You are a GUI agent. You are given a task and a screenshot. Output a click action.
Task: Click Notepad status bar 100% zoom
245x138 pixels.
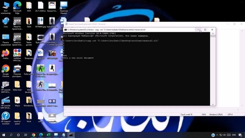(x=204, y=115)
